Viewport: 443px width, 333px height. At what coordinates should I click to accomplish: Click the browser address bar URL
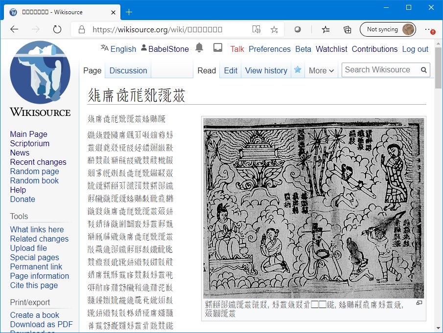point(157,29)
